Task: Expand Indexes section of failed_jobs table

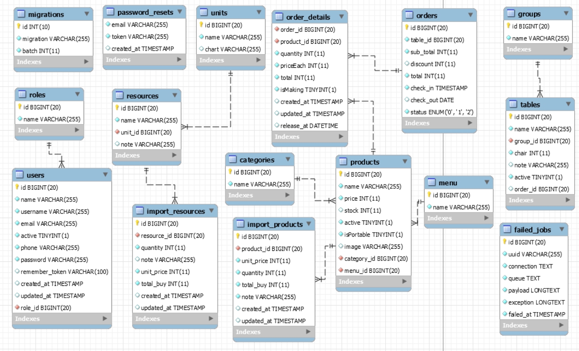Action: pos(562,325)
